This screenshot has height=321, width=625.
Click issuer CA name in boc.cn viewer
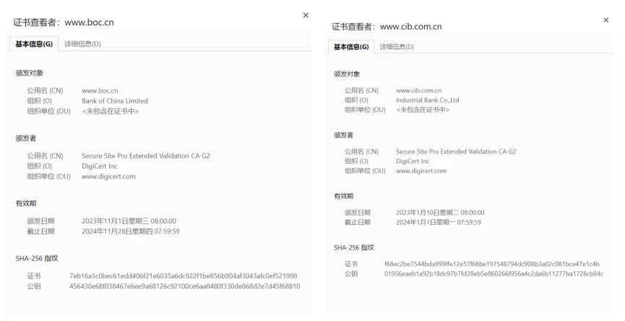coord(146,156)
